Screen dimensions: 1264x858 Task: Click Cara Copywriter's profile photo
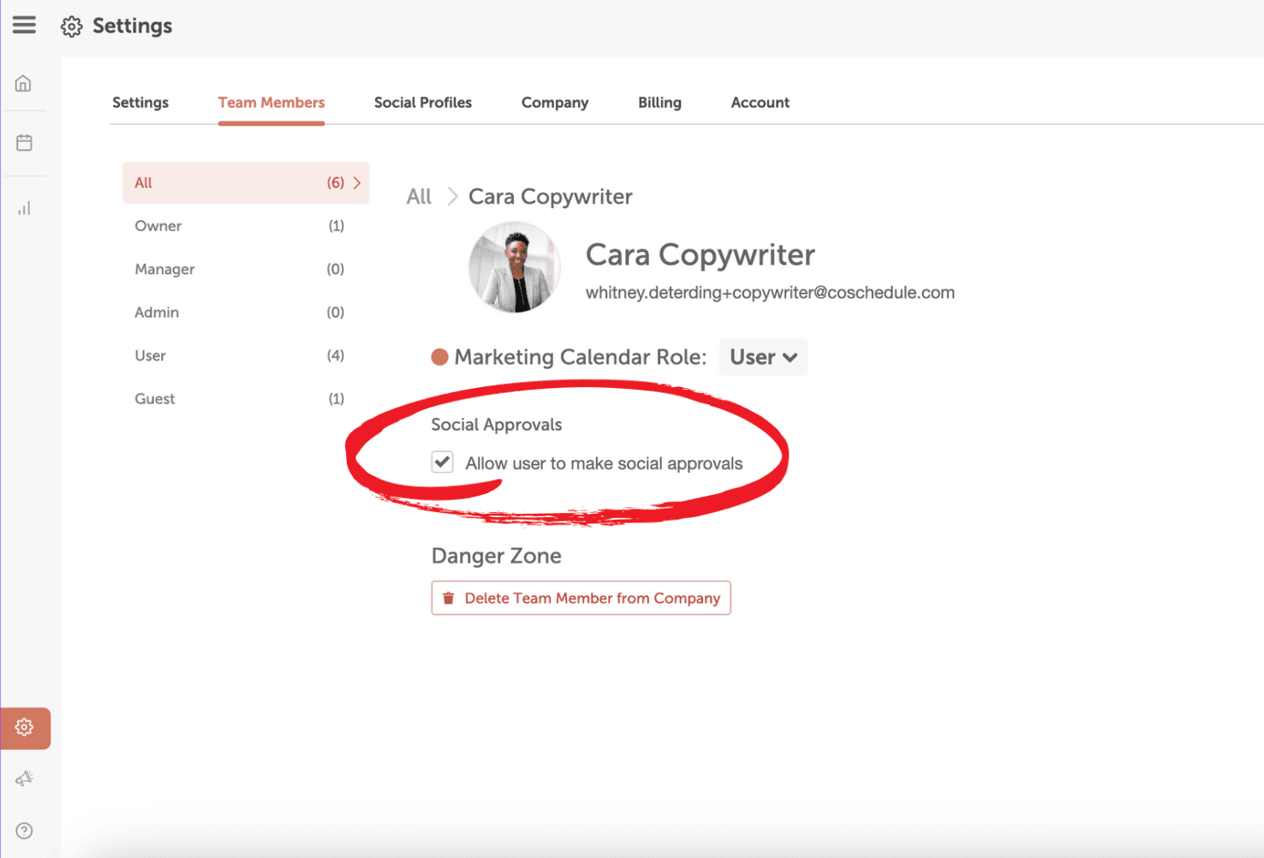(515, 267)
